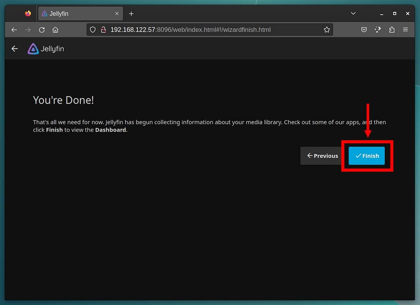Focus the address bar with wizardfinish URL
Screen dimensions: 420x305
click(205, 30)
